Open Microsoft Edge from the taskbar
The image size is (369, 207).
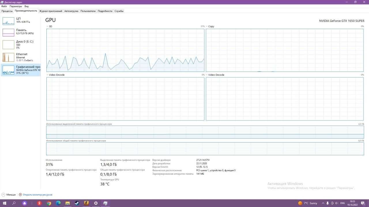coord(58,203)
